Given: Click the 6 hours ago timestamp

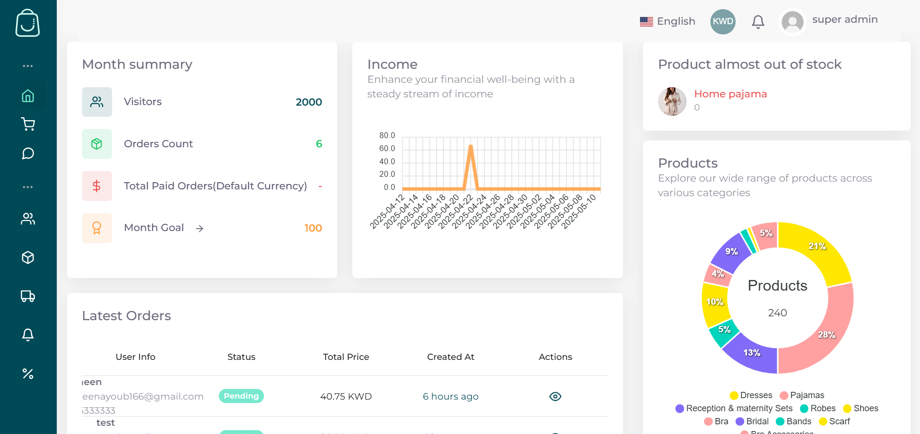Looking at the screenshot, I should click(451, 397).
